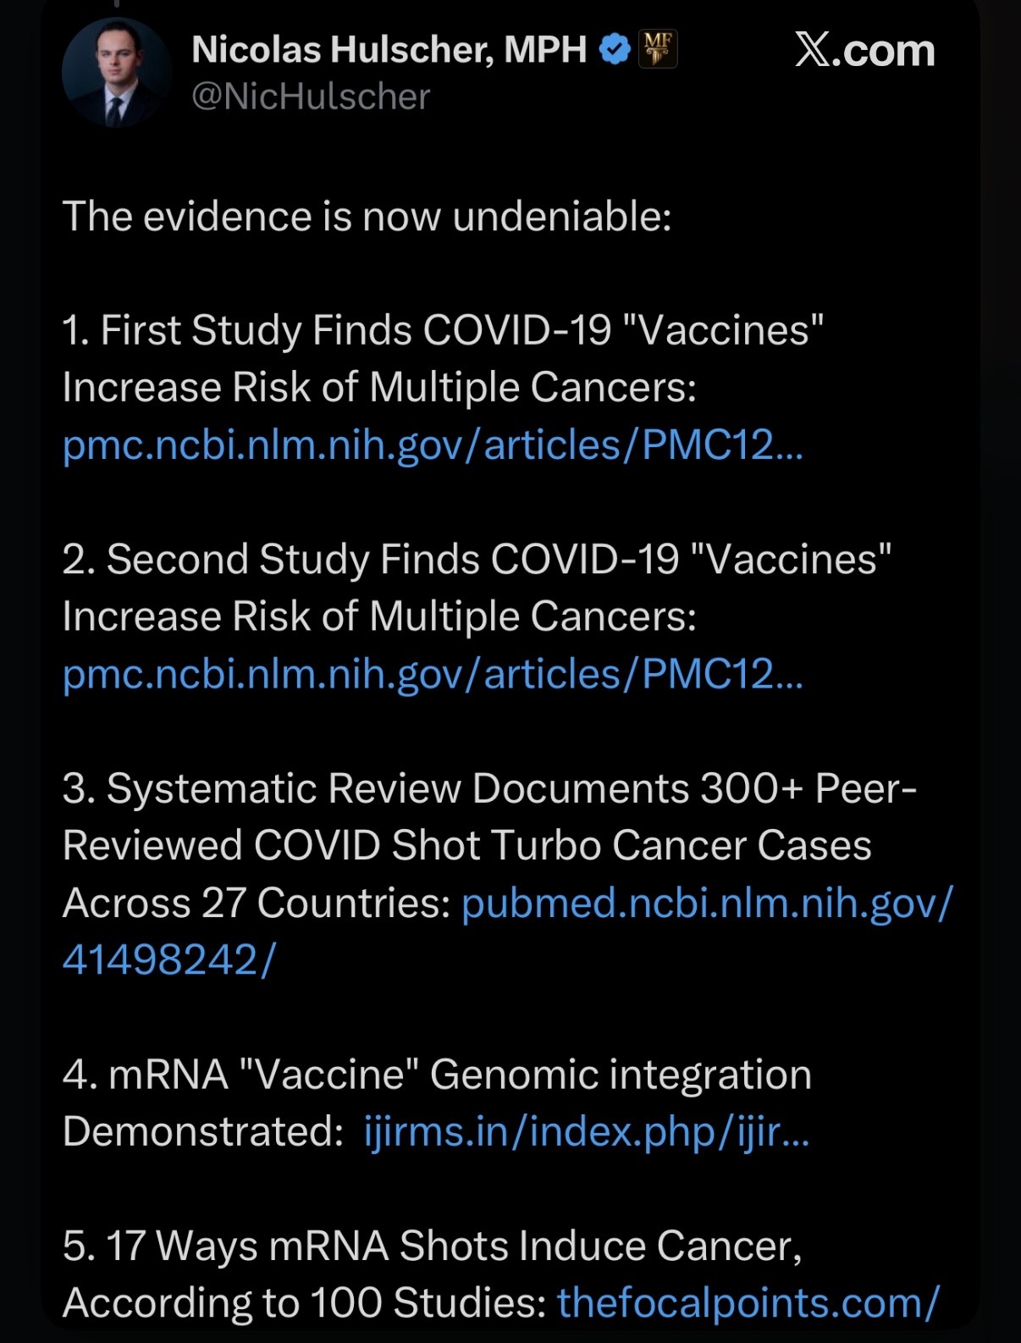1021x1343 pixels.
Task: Open the display name Nicolas Hulscher, MPH
Action: point(389,49)
